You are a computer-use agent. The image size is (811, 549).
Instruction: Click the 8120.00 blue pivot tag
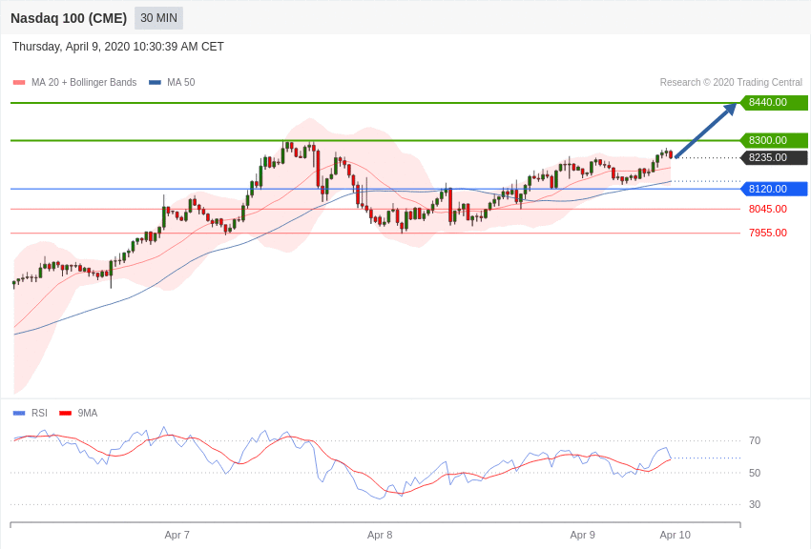point(774,189)
